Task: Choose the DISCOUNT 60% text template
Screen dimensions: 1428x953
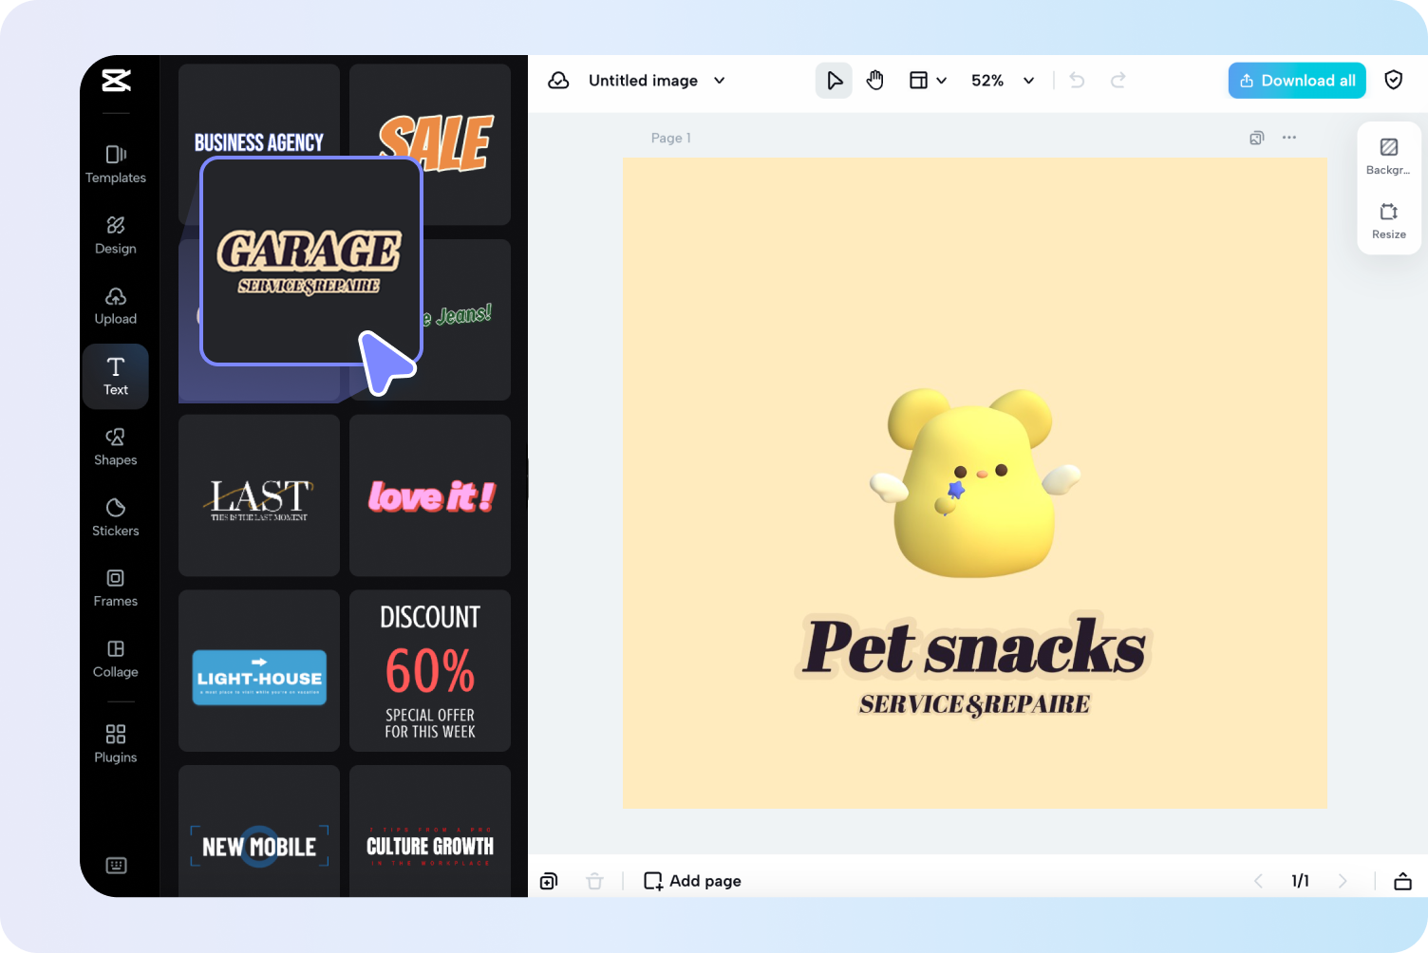Action: point(430,671)
